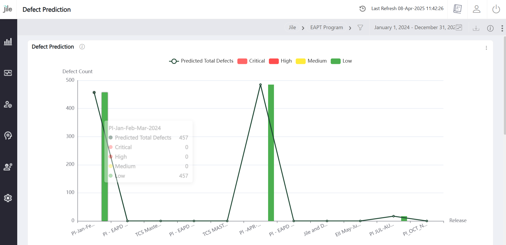
Task: Toggle Predicted Total Defects legend series
Action: click(x=201, y=61)
